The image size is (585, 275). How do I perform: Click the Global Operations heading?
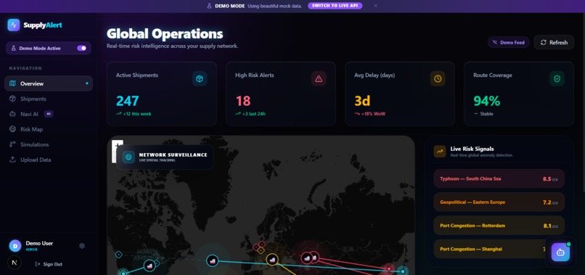click(x=165, y=34)
